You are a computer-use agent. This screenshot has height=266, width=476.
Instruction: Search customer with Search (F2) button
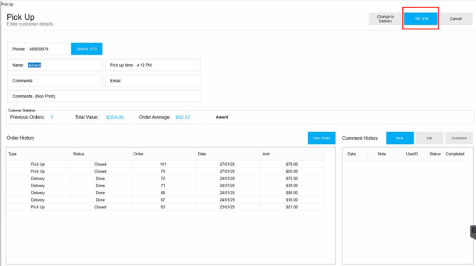coord(87,49)
